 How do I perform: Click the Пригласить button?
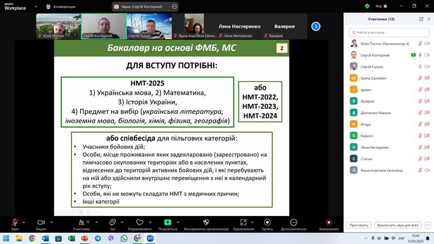(359, 225)
